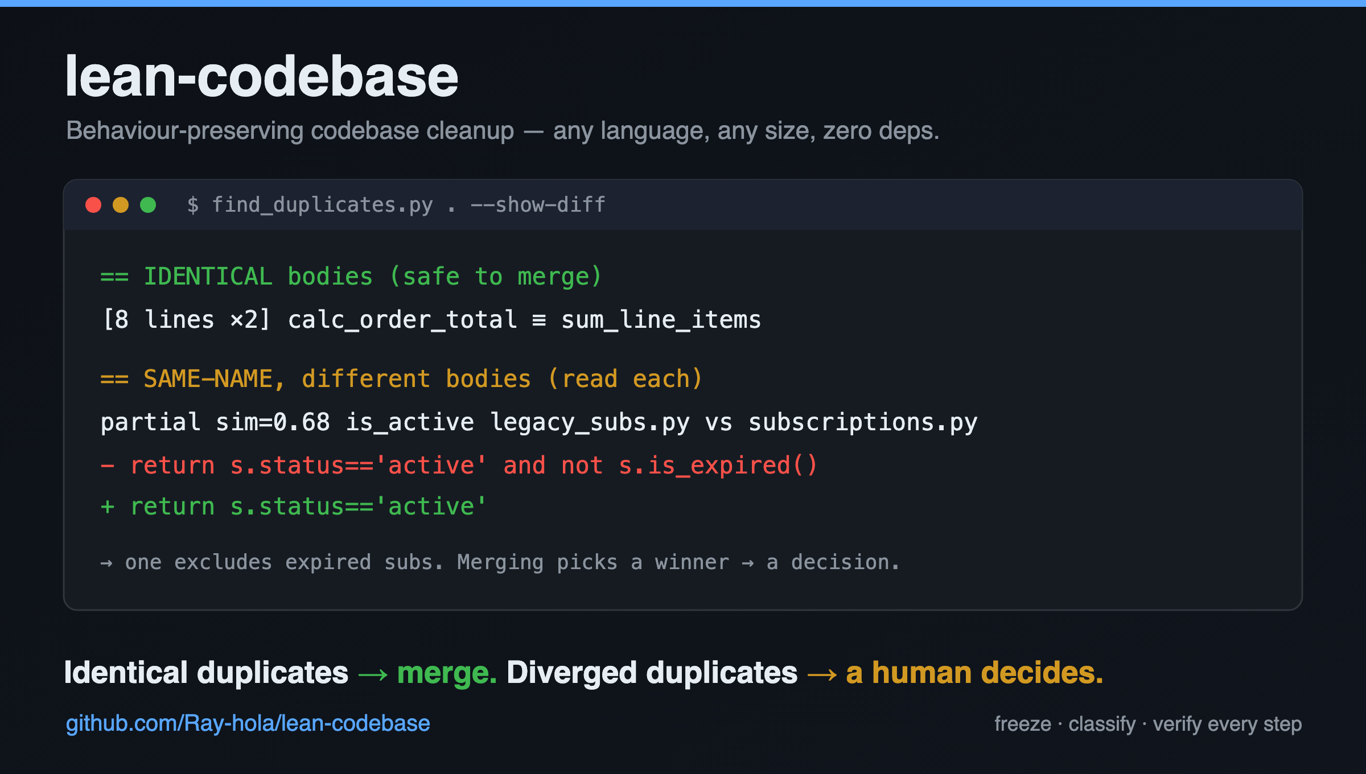Click the yellow minimize dot in terminal header
Image resolution: width=1366 pixels, height=774 pixels.
pos(121,205)
